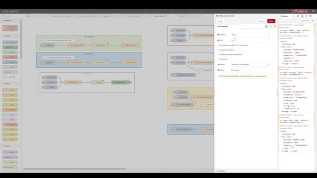
Task: Collapse the network palette category
Action: tap(7, 146)
